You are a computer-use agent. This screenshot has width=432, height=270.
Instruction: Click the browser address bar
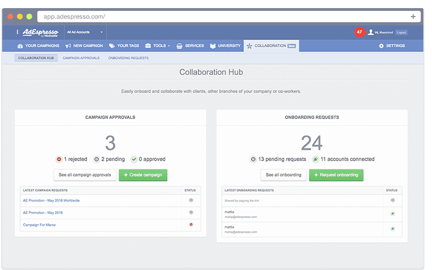click(216, 16)
